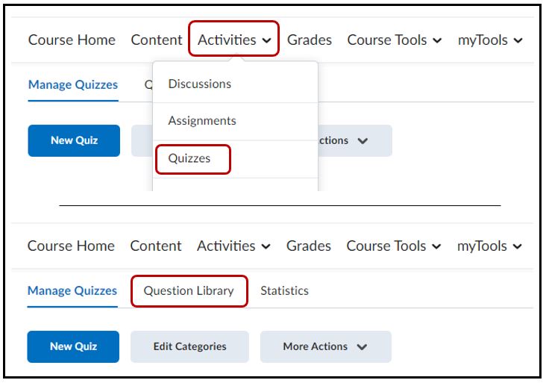This screenshot has width=546, height=383.
Task: Select Assignments from the dropdown list
Action: pyautogui.click(x=201, y=121)
